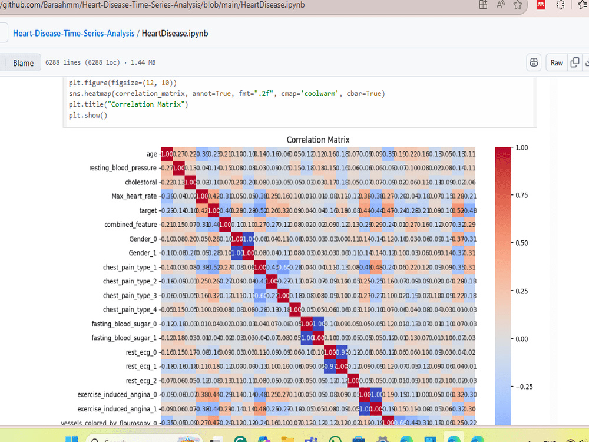589x442 pixels.
Task: Click the fasting_blood_sugar_1 row label
Action: pyautogui.click(x=124, y=338)
